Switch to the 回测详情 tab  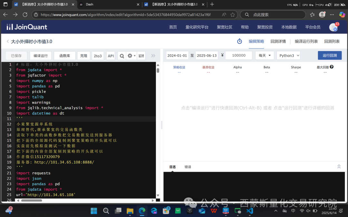tap(278, 41)
